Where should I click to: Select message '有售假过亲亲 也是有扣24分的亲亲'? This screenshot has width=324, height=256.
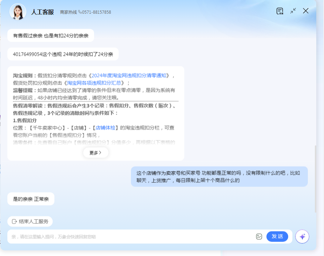51,35
